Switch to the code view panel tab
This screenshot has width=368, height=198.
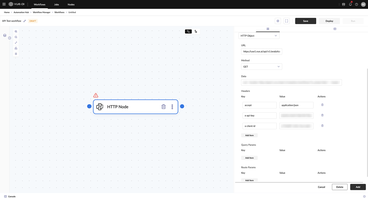[x=334, y=29]
